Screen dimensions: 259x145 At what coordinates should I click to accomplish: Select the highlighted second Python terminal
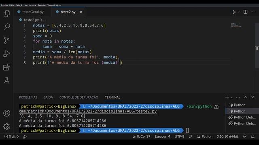[242, 111]
